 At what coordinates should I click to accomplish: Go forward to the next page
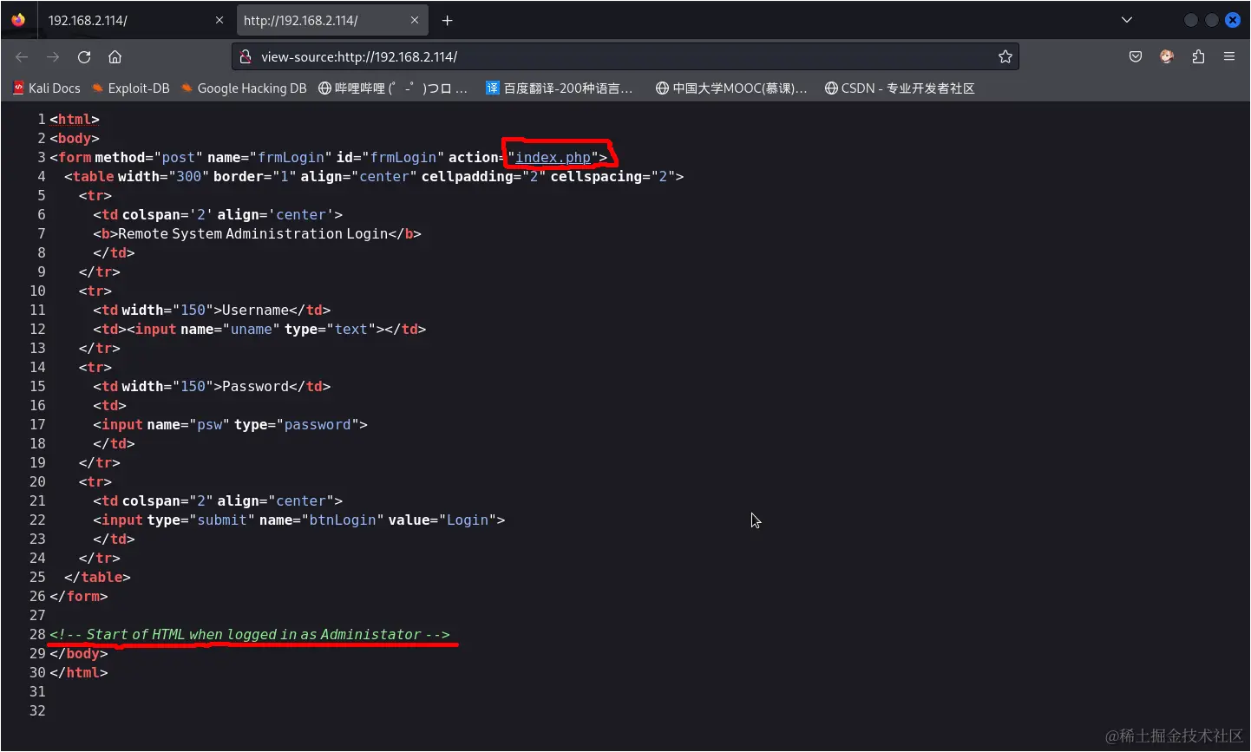53,57
